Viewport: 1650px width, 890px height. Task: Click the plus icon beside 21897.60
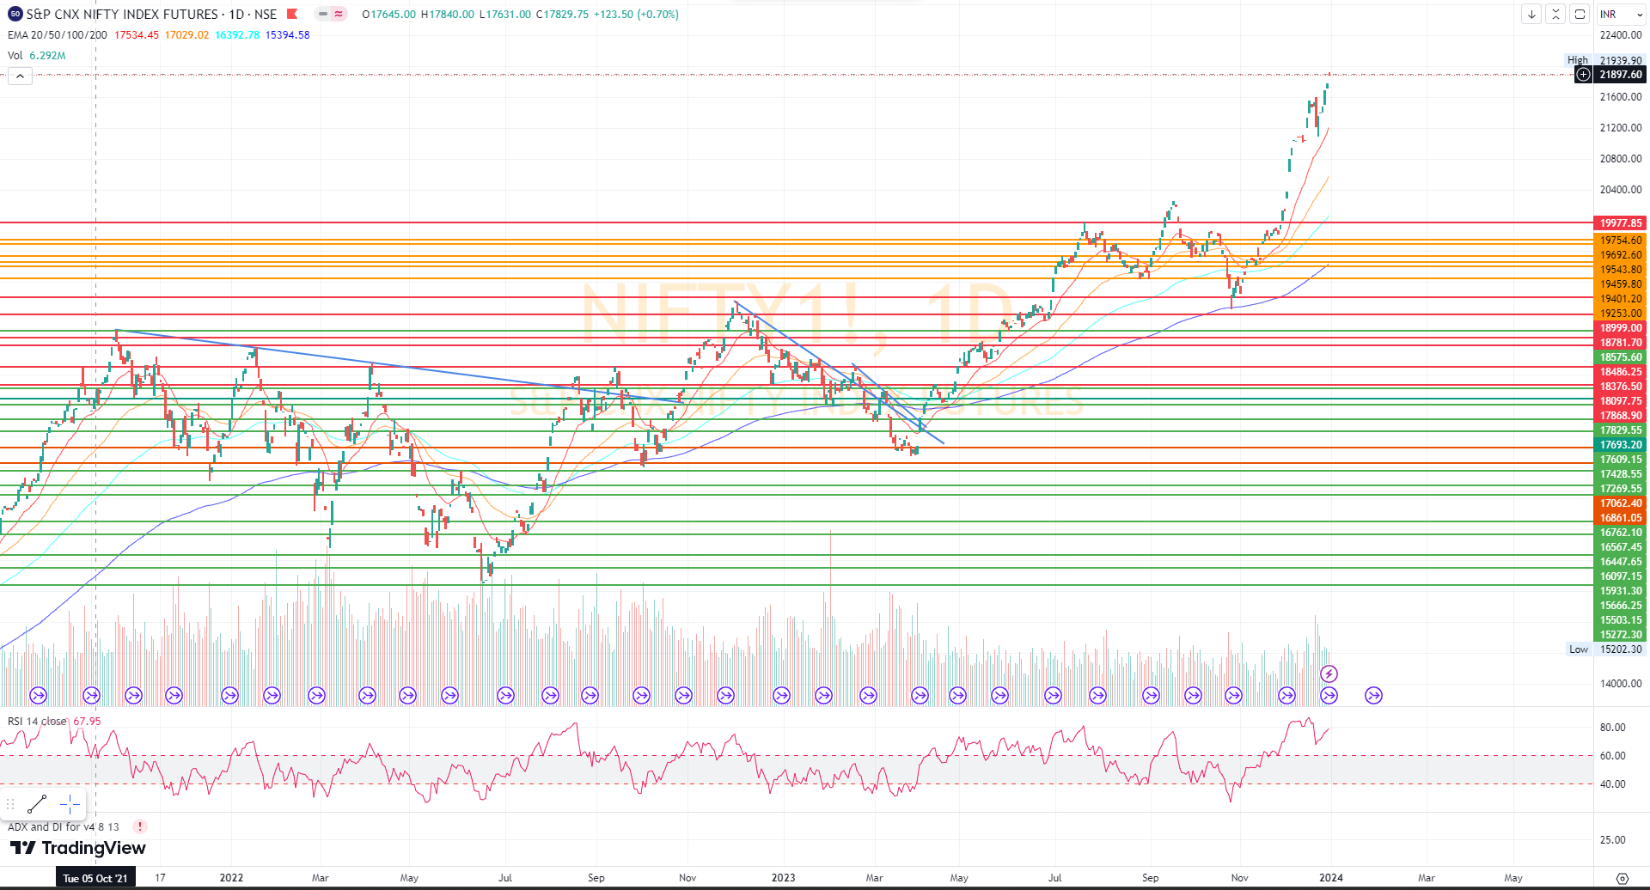click(x=1583, y=75)
